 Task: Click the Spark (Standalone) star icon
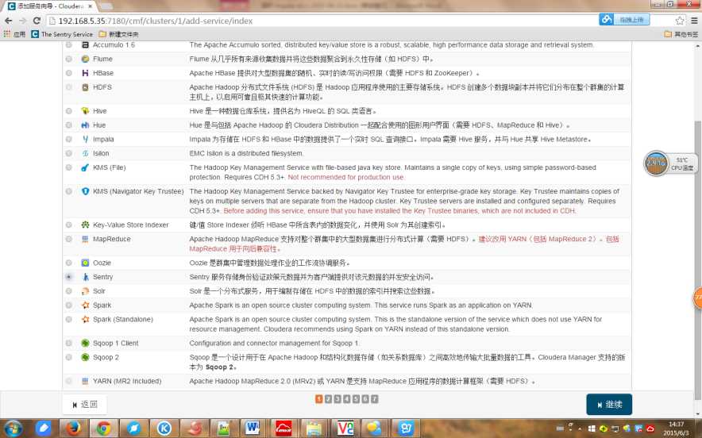[85, 320]
